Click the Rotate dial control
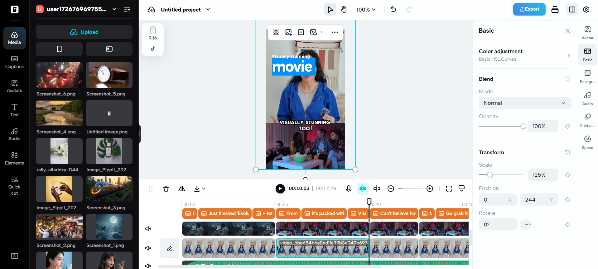Screen dimensions: 598x269 click(x=526, y=225)
